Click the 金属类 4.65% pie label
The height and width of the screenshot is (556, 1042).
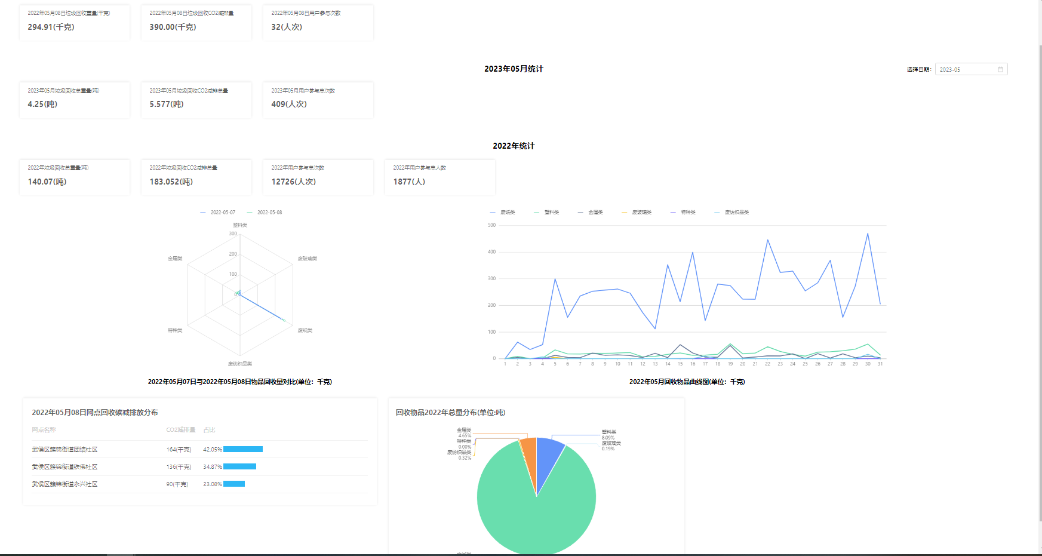(x=464, y=432)
